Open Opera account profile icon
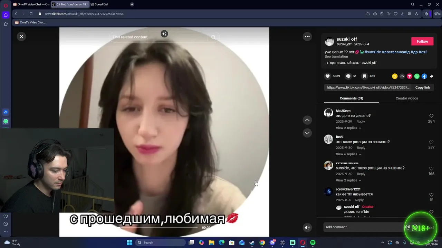 tap(416, 14)
